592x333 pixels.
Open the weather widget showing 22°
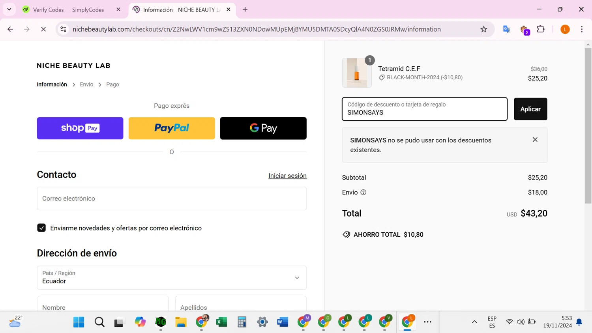16,322
